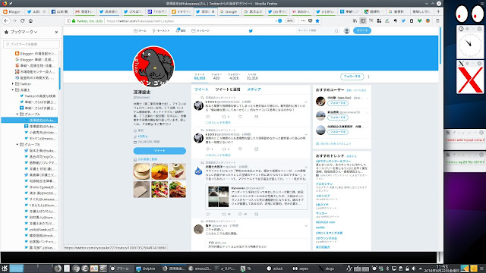Open the first Blogger bookmark entry
Image resolution: width=486 pixels, height=273 pixels.
coord(36,54)
